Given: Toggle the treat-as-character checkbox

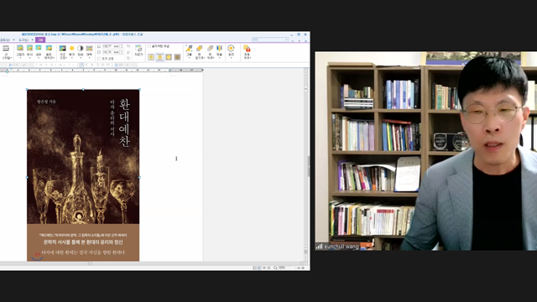Looking at the screenshot, I should click(x=149, y=46).
